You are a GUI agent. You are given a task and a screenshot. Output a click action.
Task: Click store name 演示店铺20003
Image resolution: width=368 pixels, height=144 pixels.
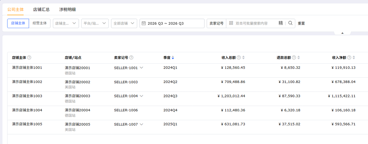[78, 96]
